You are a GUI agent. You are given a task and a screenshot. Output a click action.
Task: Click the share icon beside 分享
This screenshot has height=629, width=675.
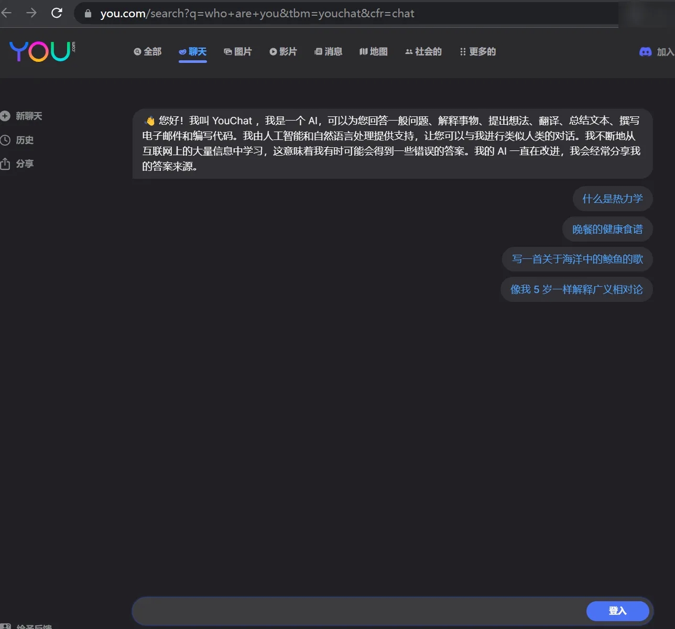[5, 164]
